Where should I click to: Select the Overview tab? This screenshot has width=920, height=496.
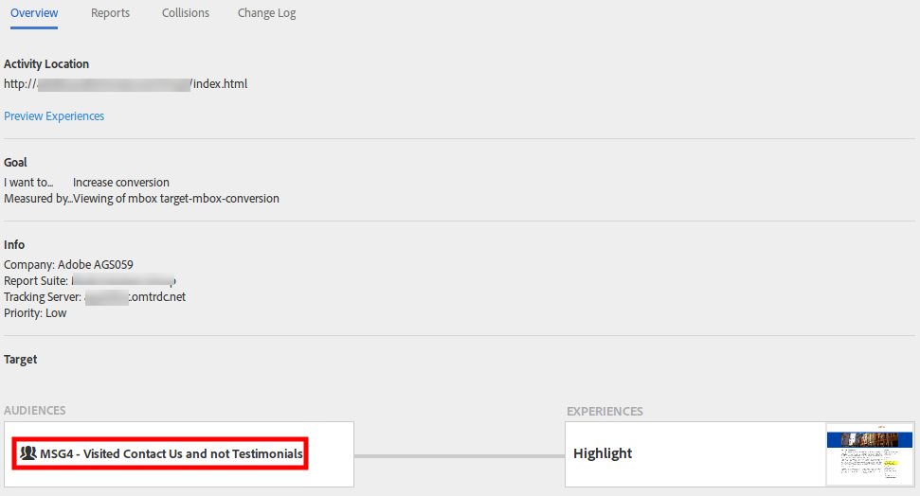point(34,13)
